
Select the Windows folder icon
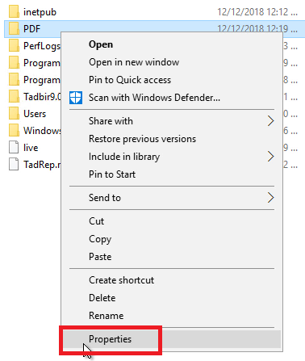(14, 130)
